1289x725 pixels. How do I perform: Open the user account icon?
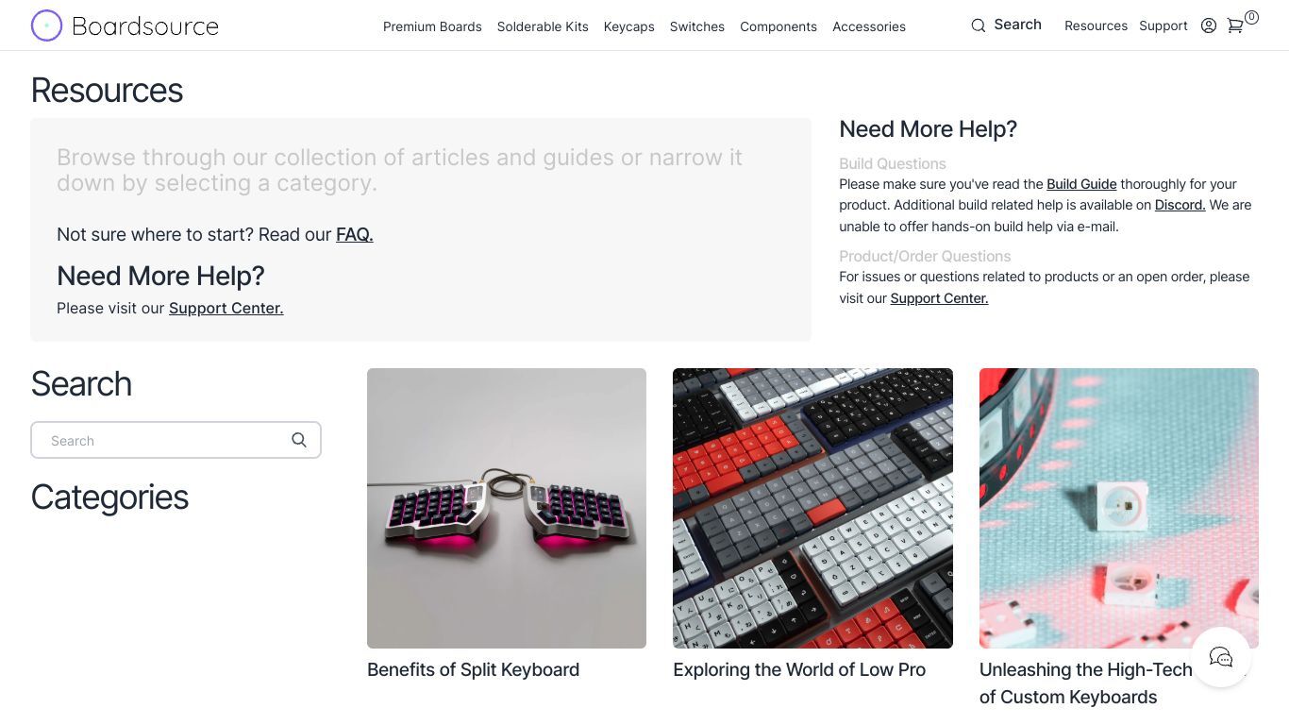click(x=1209, y=25)
